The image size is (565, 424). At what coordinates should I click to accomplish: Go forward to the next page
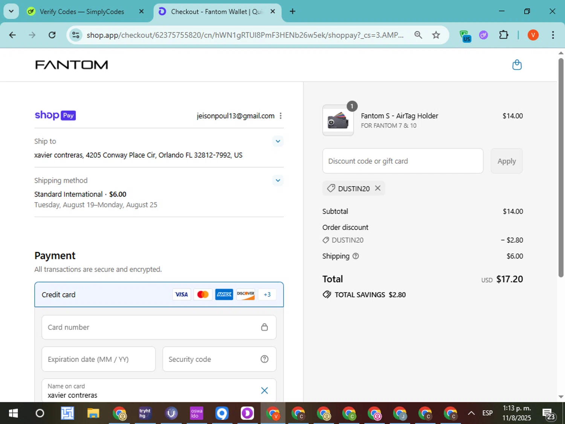(x=32, y=35)
